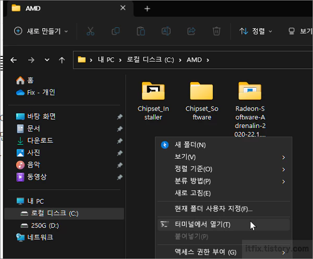Screen dimensions: 313x259
Task: Open 분류 방법(P) submenu
Action: coord(224,181)
